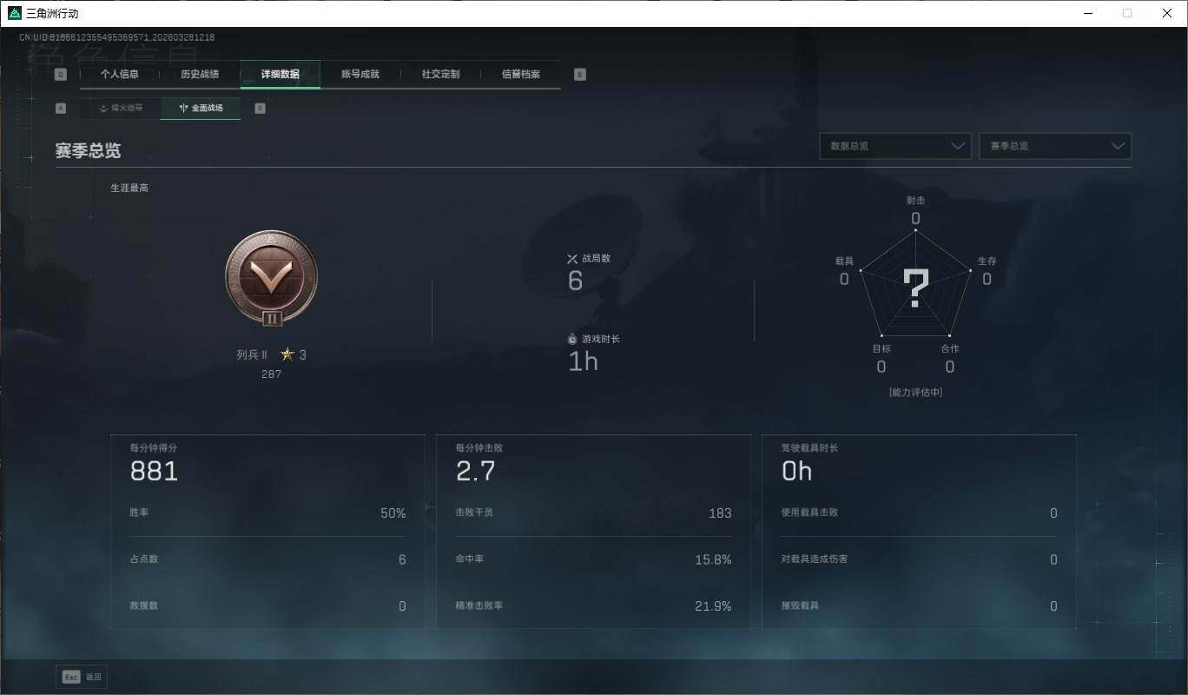Click the 赛季总览 section heading

[88, 150]
